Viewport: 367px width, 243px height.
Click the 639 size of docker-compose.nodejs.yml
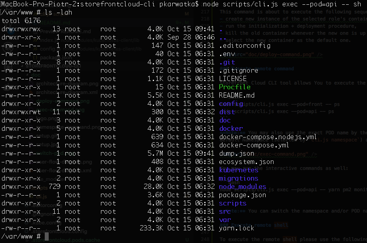(x=157, y=137)
